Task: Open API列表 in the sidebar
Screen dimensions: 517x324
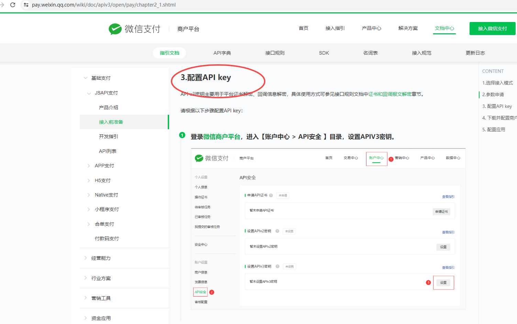Action: click(108, 151)
